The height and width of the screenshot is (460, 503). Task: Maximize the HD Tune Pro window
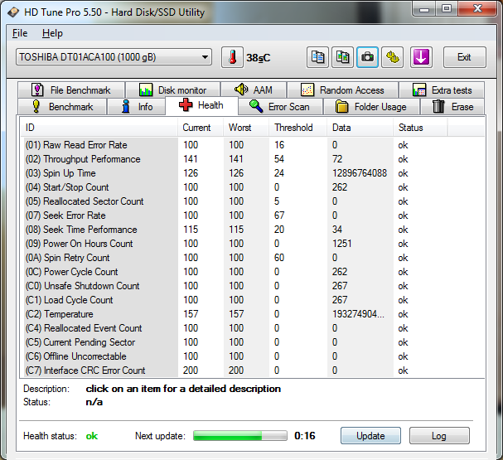[446, 8]
